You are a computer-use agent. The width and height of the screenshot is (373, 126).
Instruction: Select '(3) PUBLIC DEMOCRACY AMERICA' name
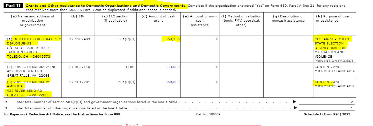tap(28, 84)
